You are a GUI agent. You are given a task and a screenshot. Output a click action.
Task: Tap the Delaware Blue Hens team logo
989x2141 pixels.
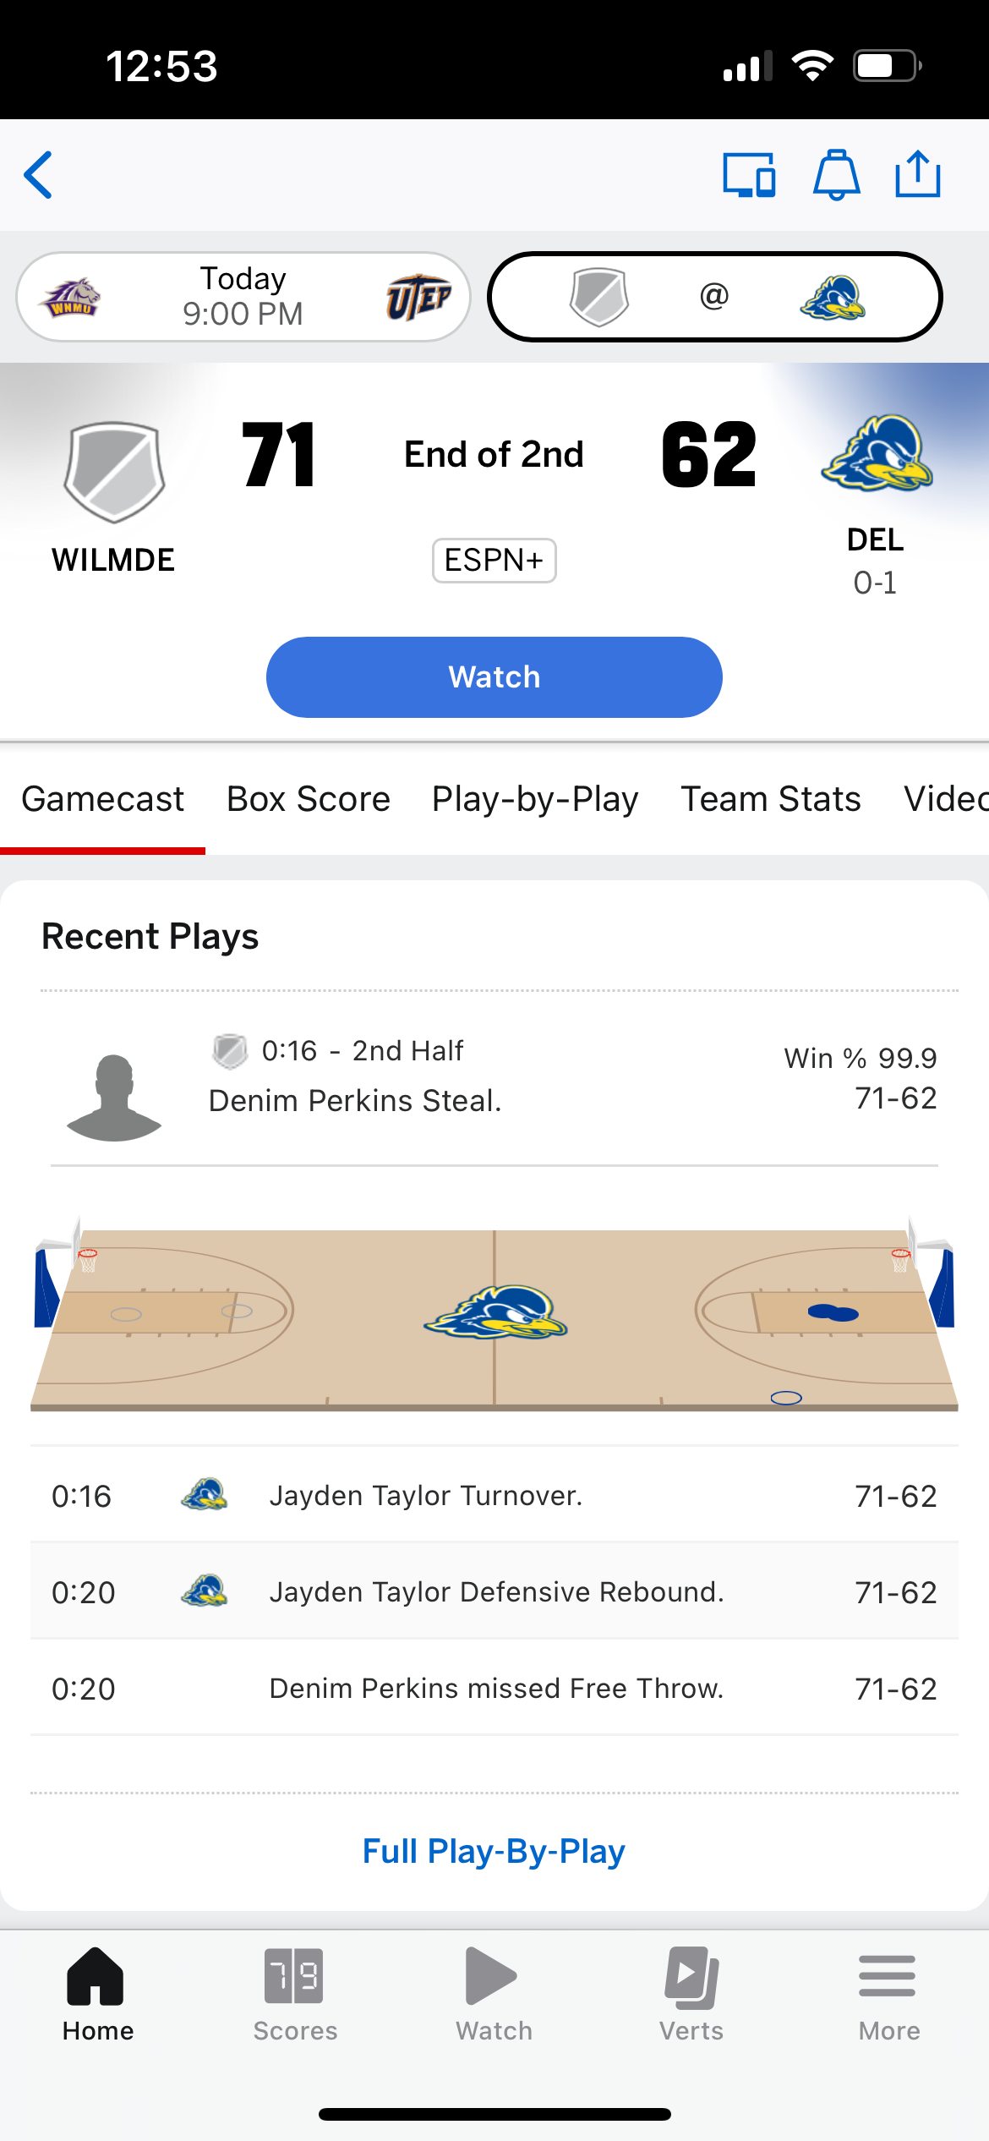pos(877,453)
